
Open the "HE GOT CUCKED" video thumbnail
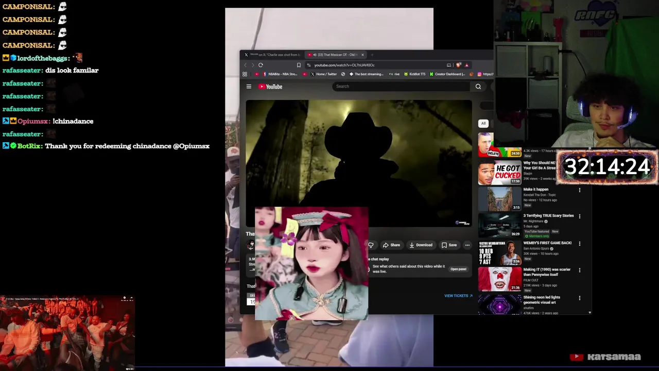pyautogui.click(x=499, y=173)
